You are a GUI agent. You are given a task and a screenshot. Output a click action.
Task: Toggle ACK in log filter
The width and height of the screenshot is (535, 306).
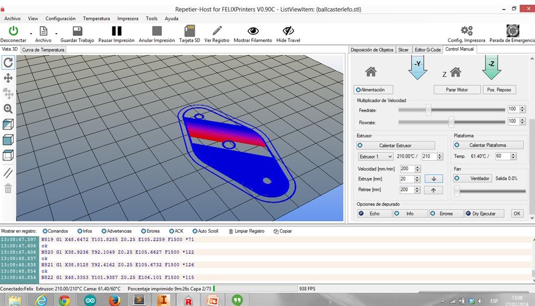[177, 231]
